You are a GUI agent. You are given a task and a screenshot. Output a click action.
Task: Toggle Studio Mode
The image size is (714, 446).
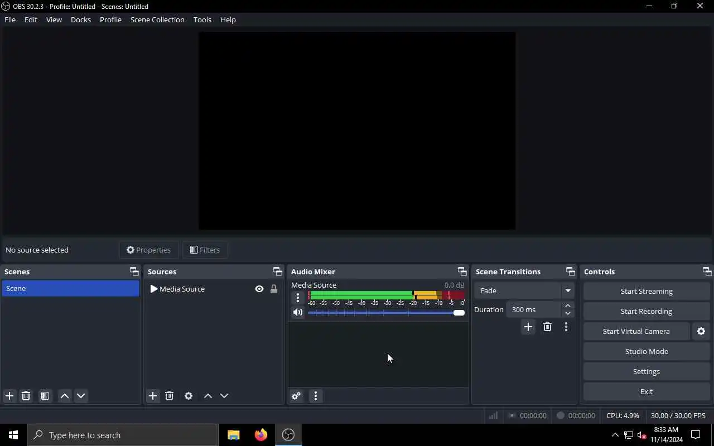(x=647, y=351)
